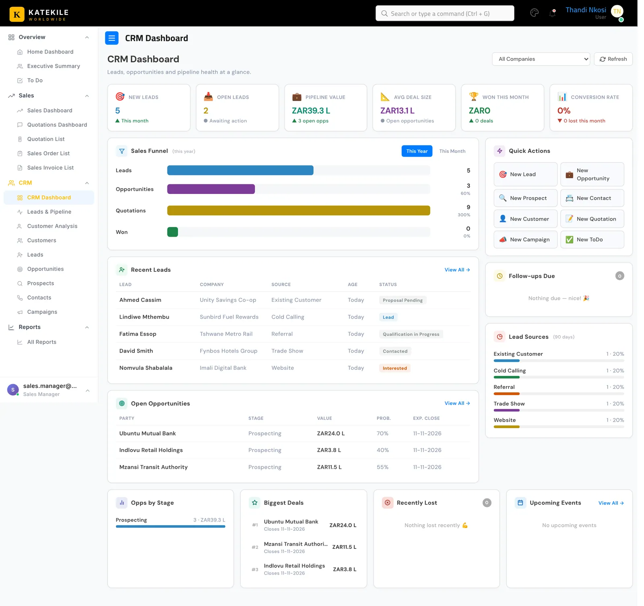The image size is (644, 606).
Task: Click the Refresh button
Action: [x=613, y=59]
